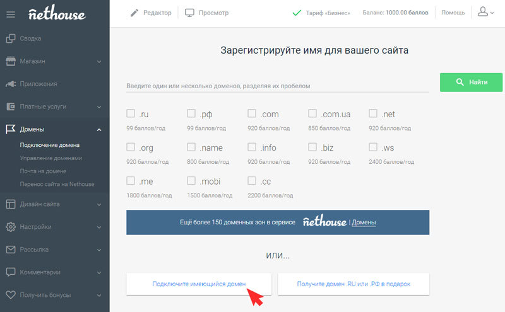This screenshot has height=312, width=505.
Task: Open Перенос сайта на Nethouse item
Action: click(57, 184)
